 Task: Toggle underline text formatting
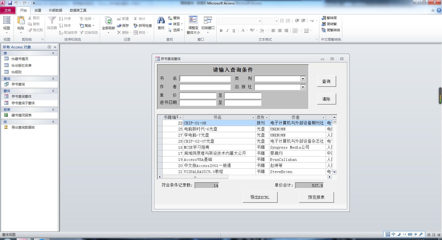pos(234,31)
